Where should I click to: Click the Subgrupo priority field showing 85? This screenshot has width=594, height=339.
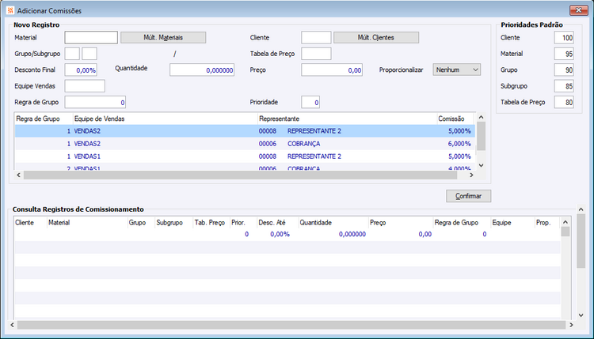pyautogui.click(x=564, y=86)
